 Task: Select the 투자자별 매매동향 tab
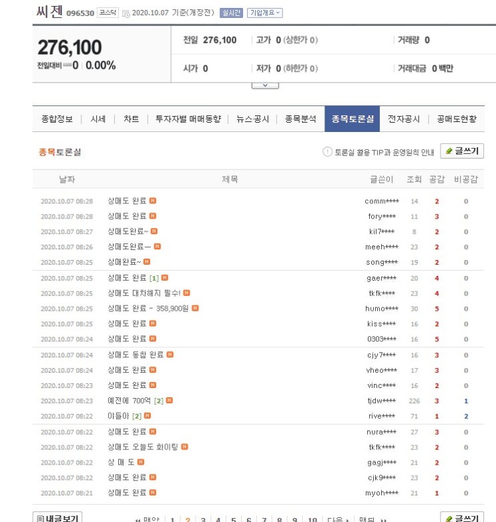coord(188,119)
